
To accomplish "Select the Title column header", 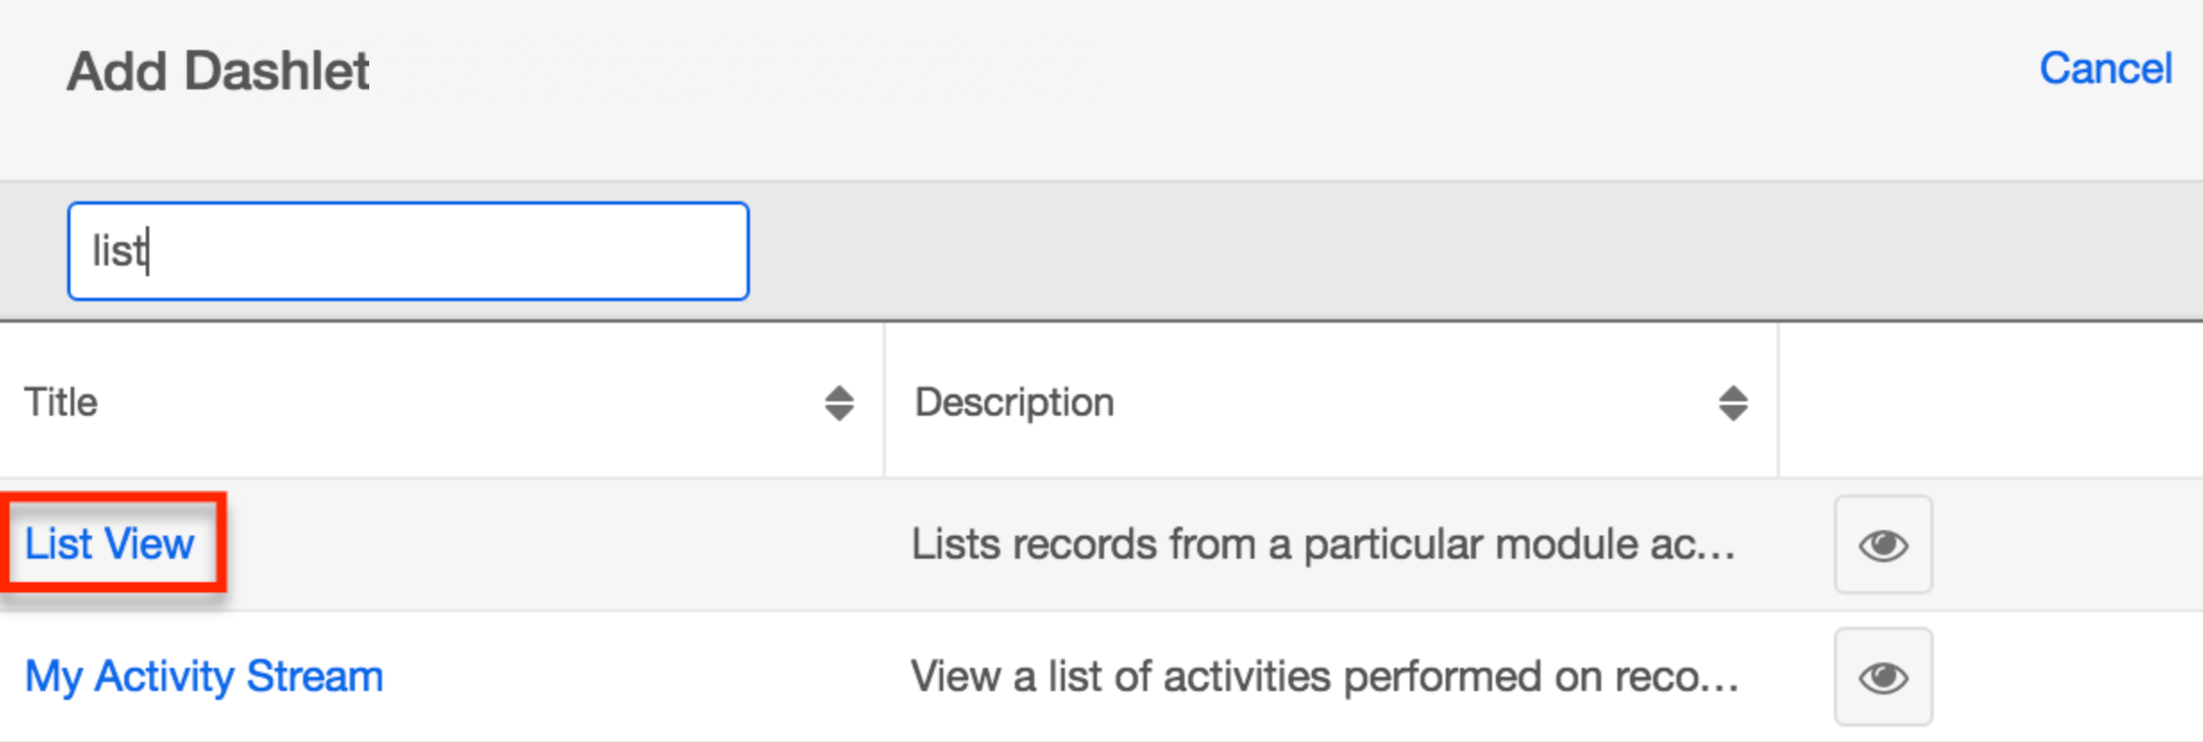I will 63,401.
